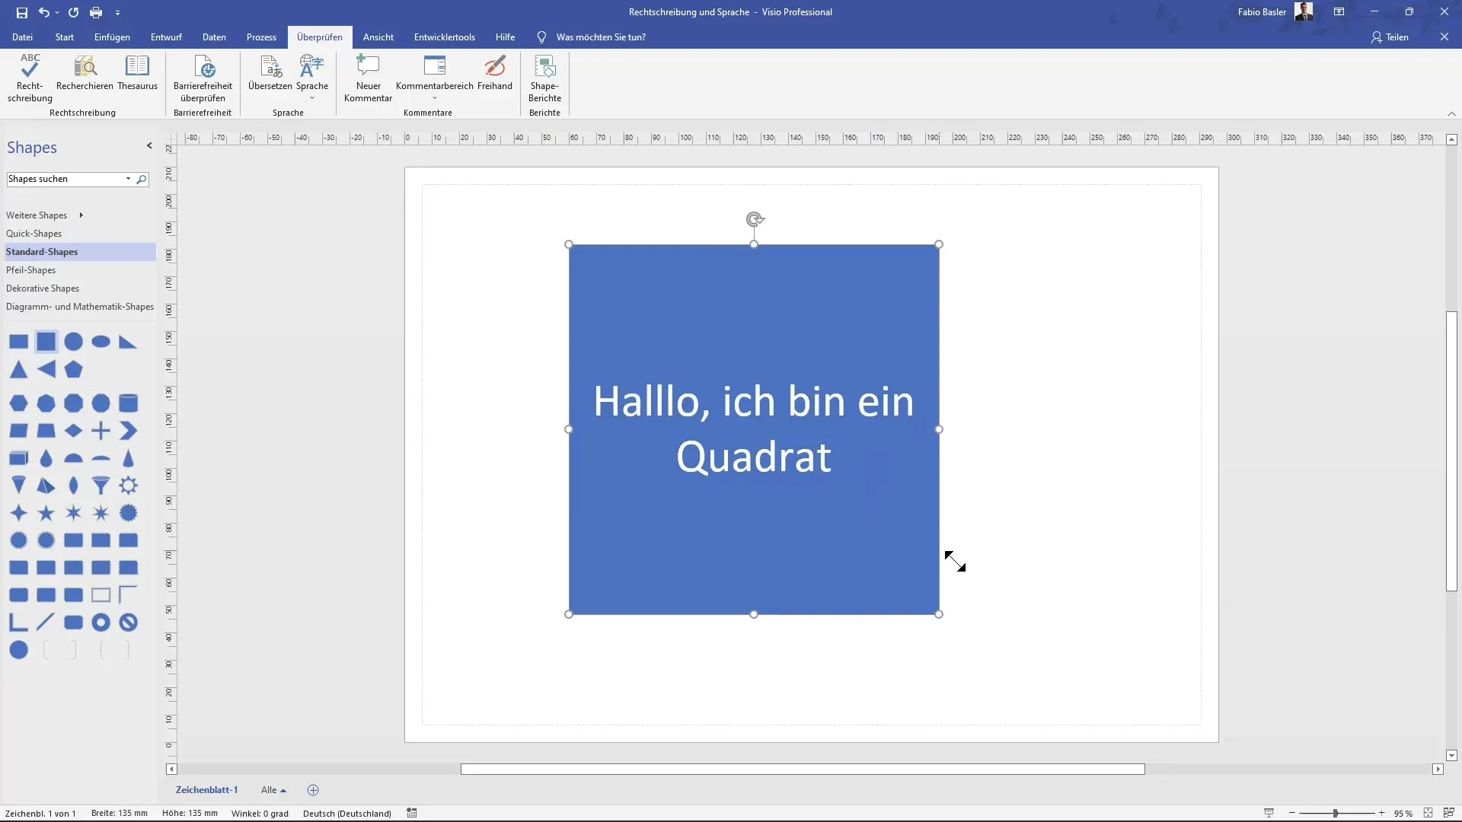This screenshot has width=1462, height=822.
Task: Open the Übersetzen translate tool
Action: pyautogui.click(x=270, y=73)
